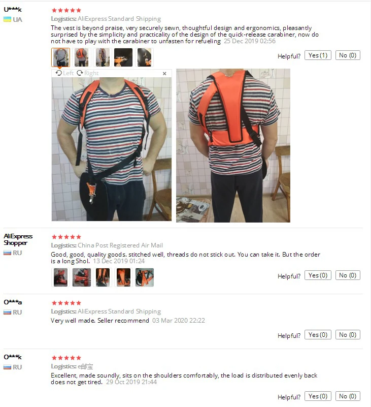The image size is (371, 407).
Task: Vote No on O***k's review
Action: 348,396
